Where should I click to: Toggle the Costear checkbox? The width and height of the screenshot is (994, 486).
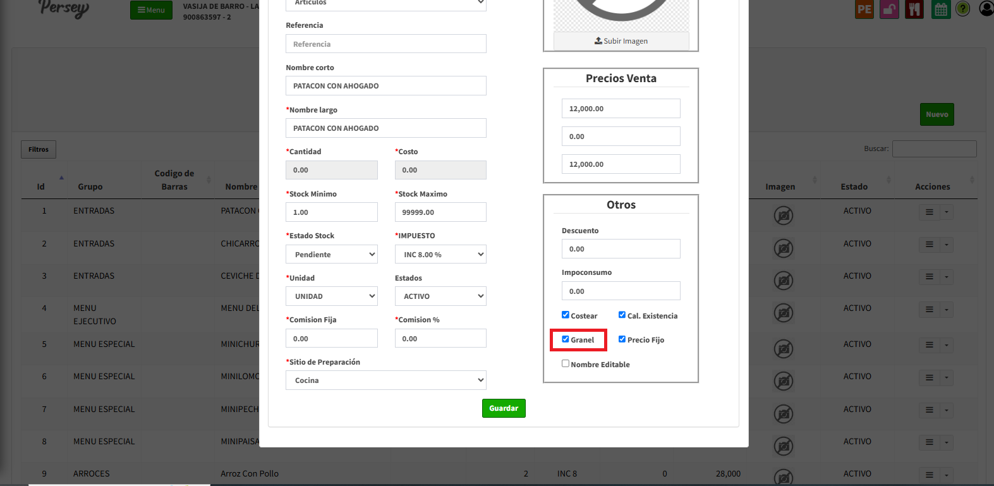point(566,315)
